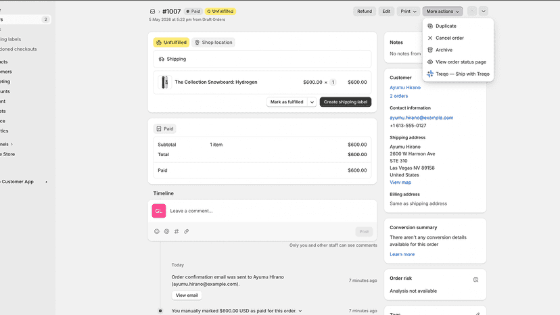560x315 pixels.
Task: Click the Shop location badge
Action: (214, 43)
